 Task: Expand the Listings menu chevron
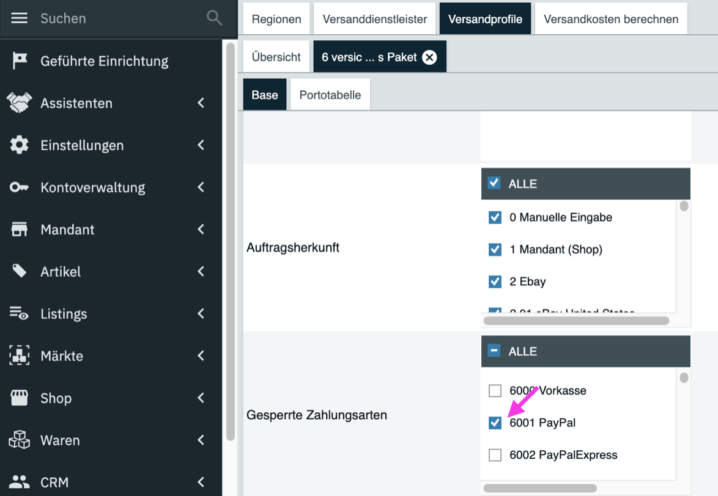tap(201, 314)
